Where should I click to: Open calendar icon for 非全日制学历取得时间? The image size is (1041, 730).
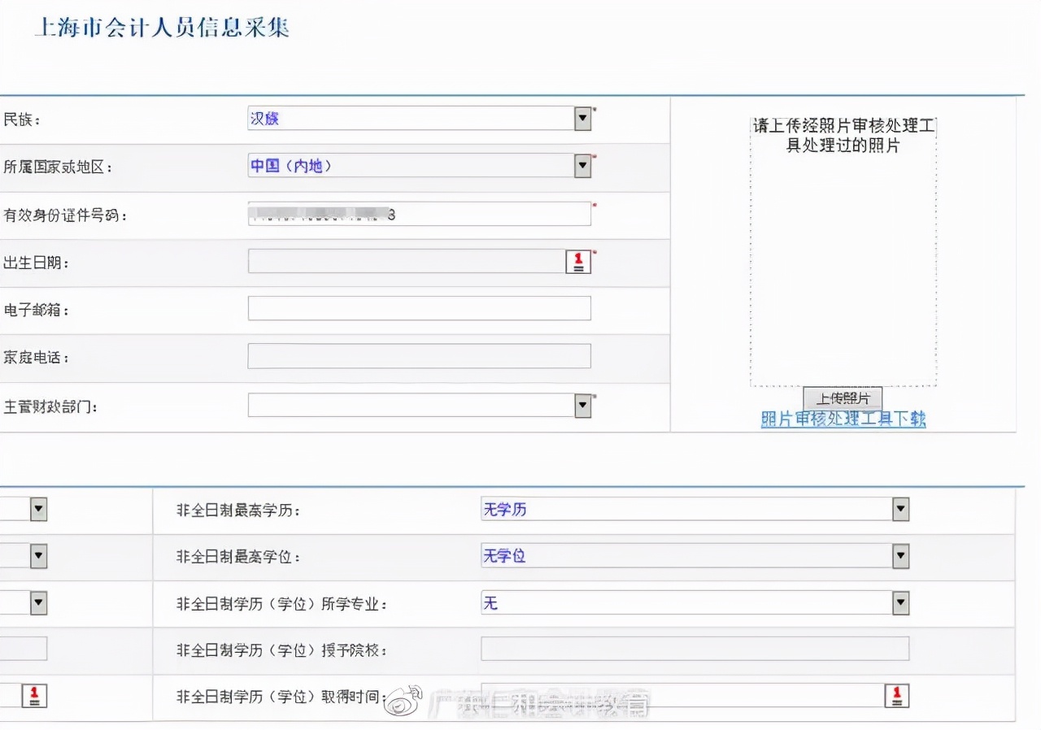click(895, 695)
